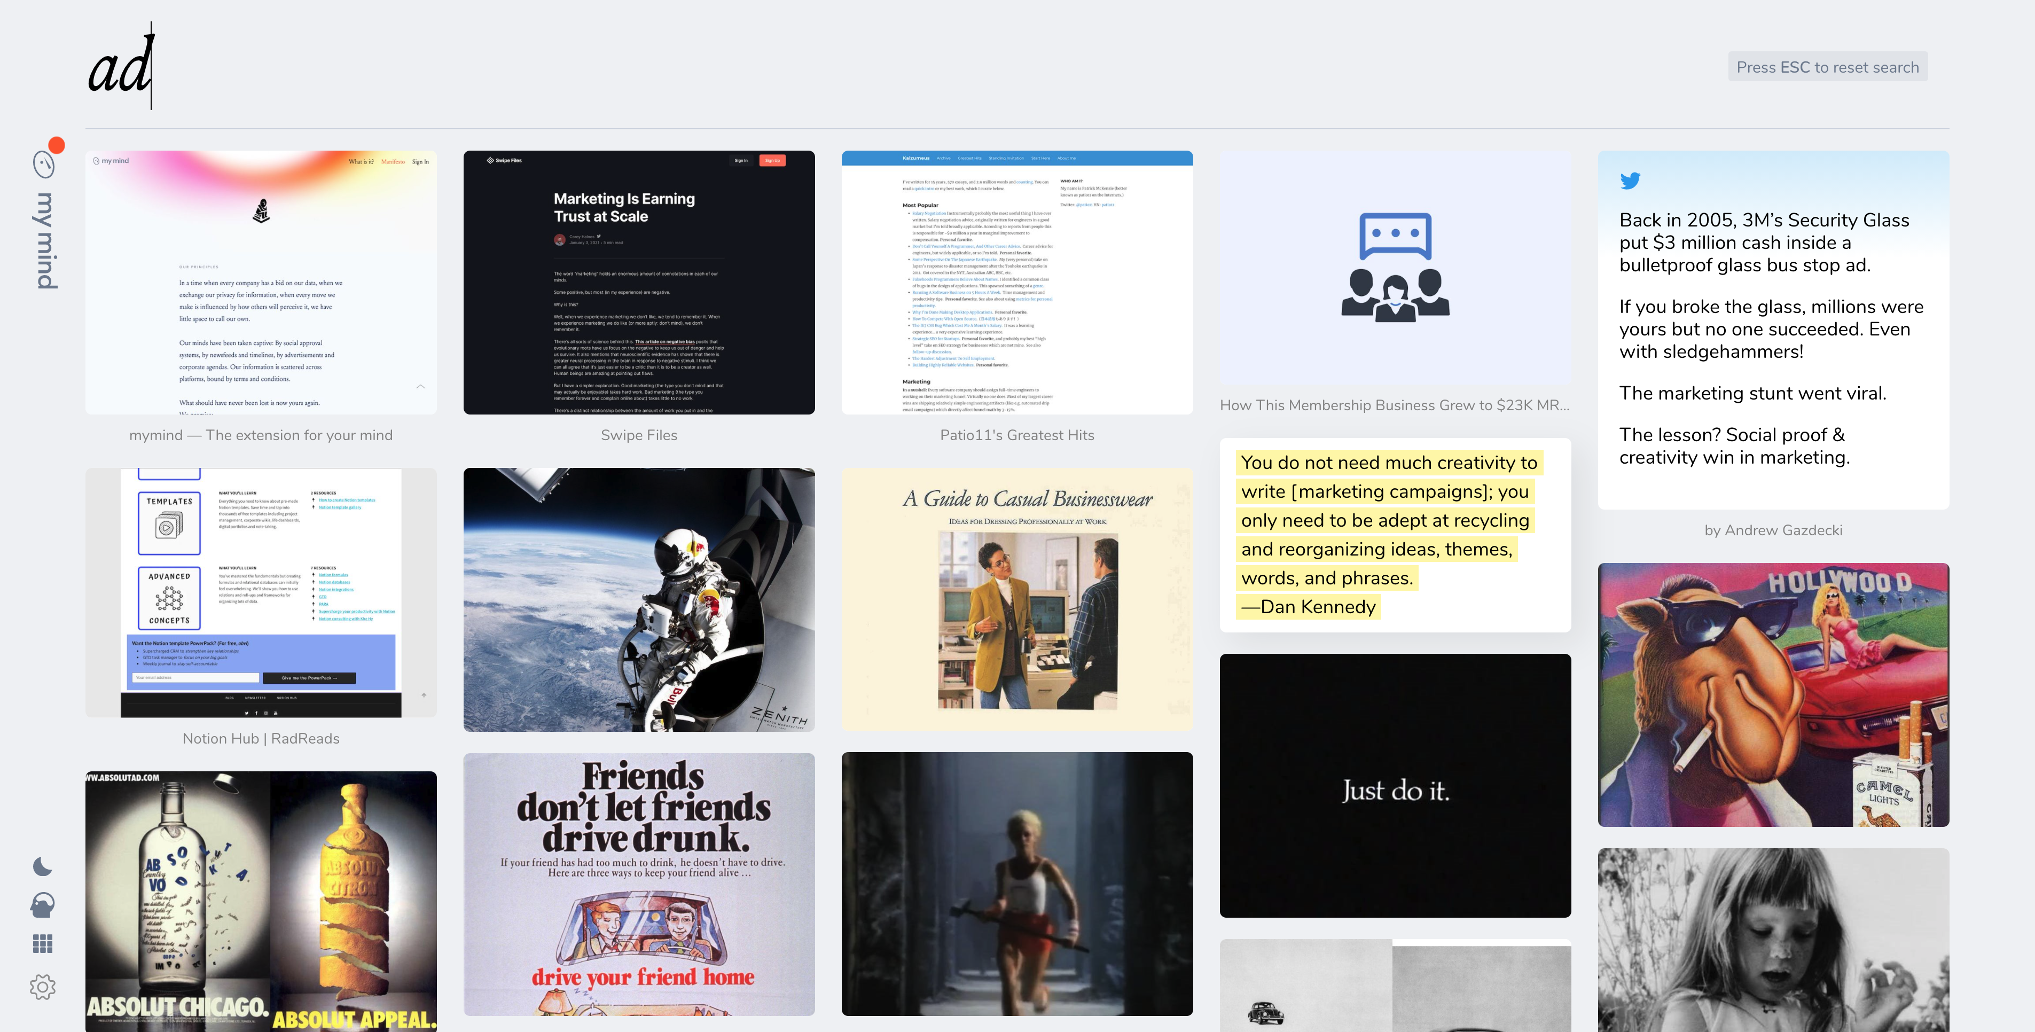The image size is (2035, 1032).
Task: Open the 'Swipe Files' card title
Action: point(638,435)
